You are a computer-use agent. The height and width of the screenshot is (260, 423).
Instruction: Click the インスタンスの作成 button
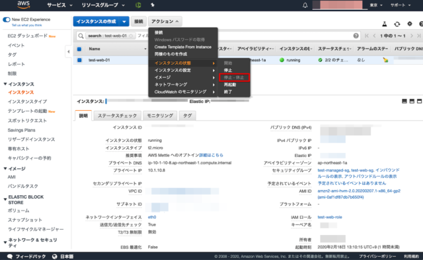96,22
